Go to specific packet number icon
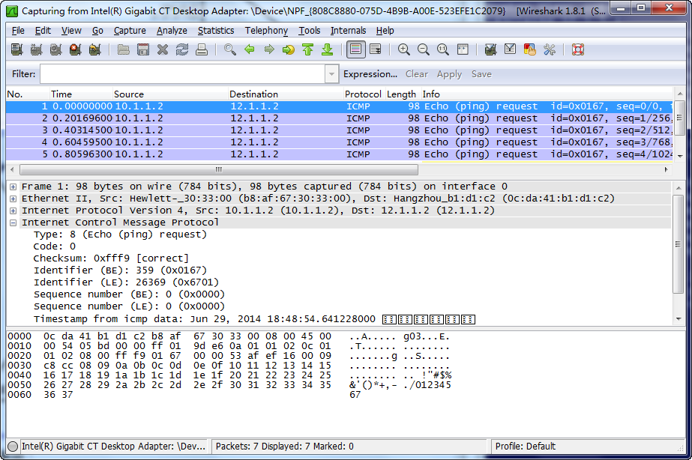Viewport: 692px width, 460px height. click(288, 49)
